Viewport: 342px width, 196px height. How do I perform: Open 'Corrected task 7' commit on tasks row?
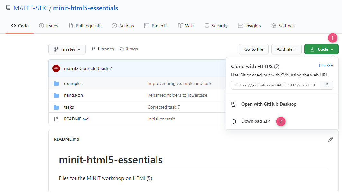tap(164, 107)
